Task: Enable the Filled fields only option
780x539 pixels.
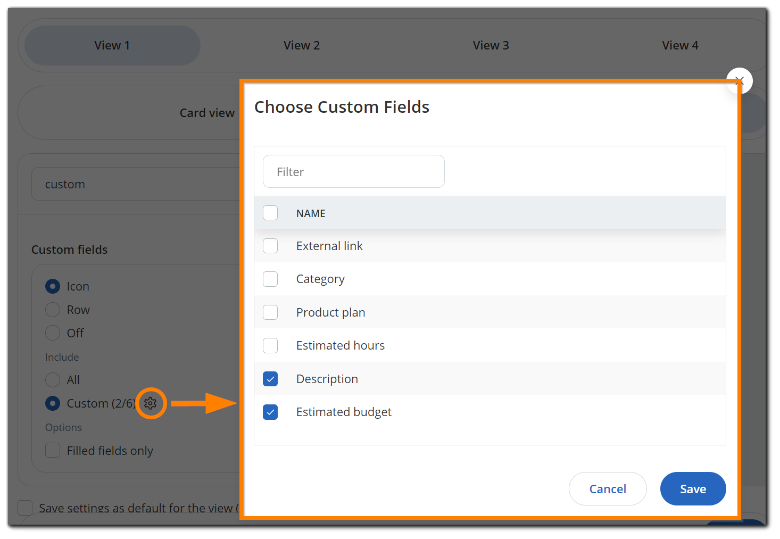Action: 53,451
